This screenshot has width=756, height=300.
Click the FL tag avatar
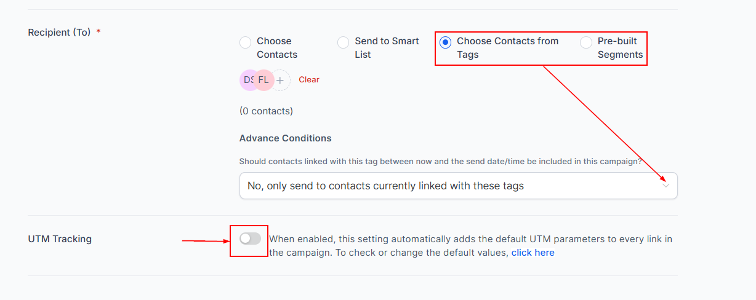263,80
